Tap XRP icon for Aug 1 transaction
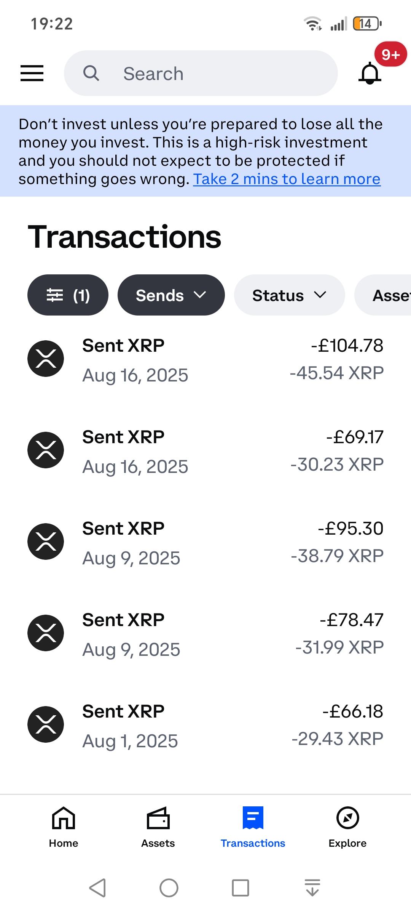 point(46,724)
